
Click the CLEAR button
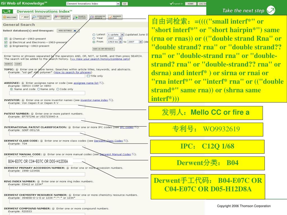point(18,64)
